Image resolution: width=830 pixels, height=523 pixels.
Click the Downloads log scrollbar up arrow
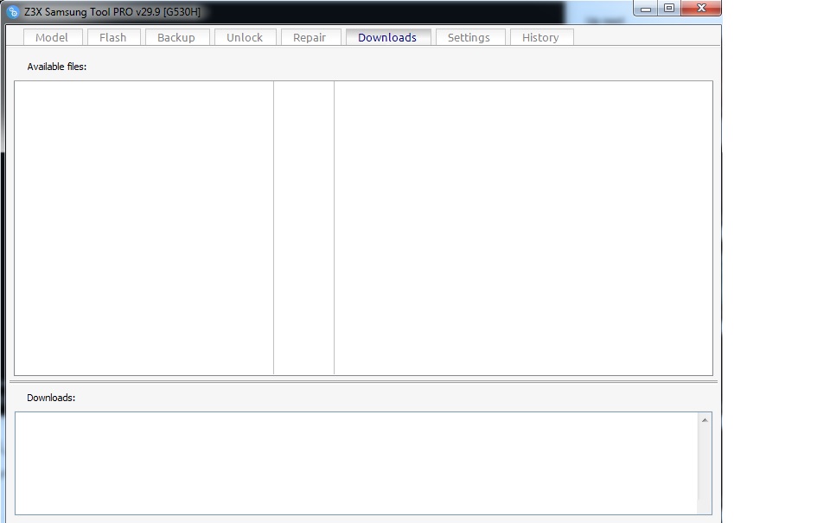pos(705,420)
